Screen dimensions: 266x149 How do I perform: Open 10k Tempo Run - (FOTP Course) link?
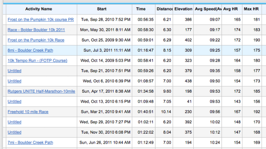[37, 60]
